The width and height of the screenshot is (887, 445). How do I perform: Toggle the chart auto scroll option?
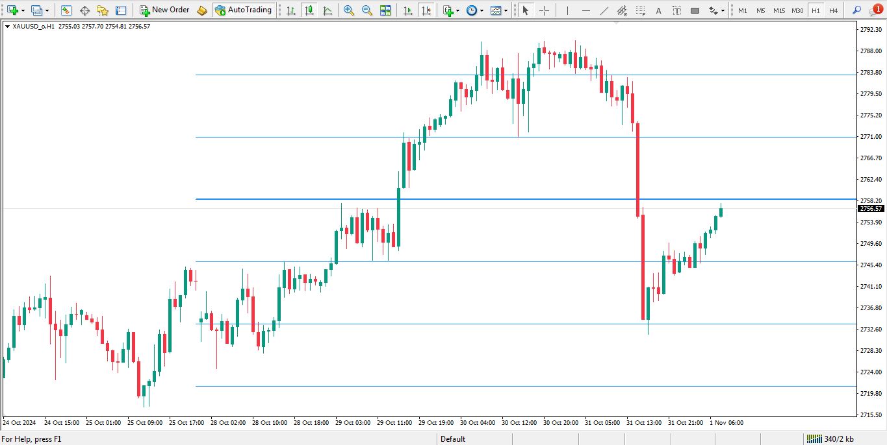[x=407, y=10]
